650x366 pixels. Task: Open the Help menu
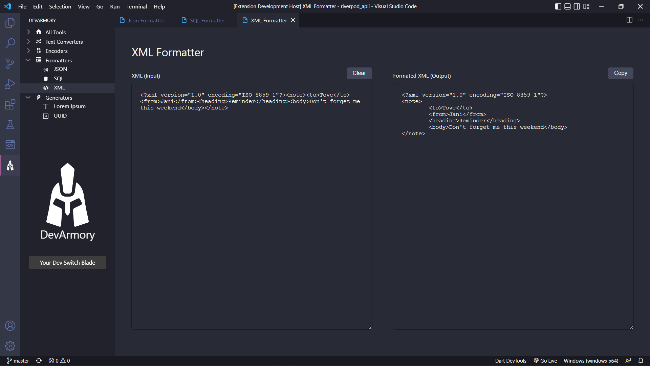pyautogui.click(x=159, y=6)
